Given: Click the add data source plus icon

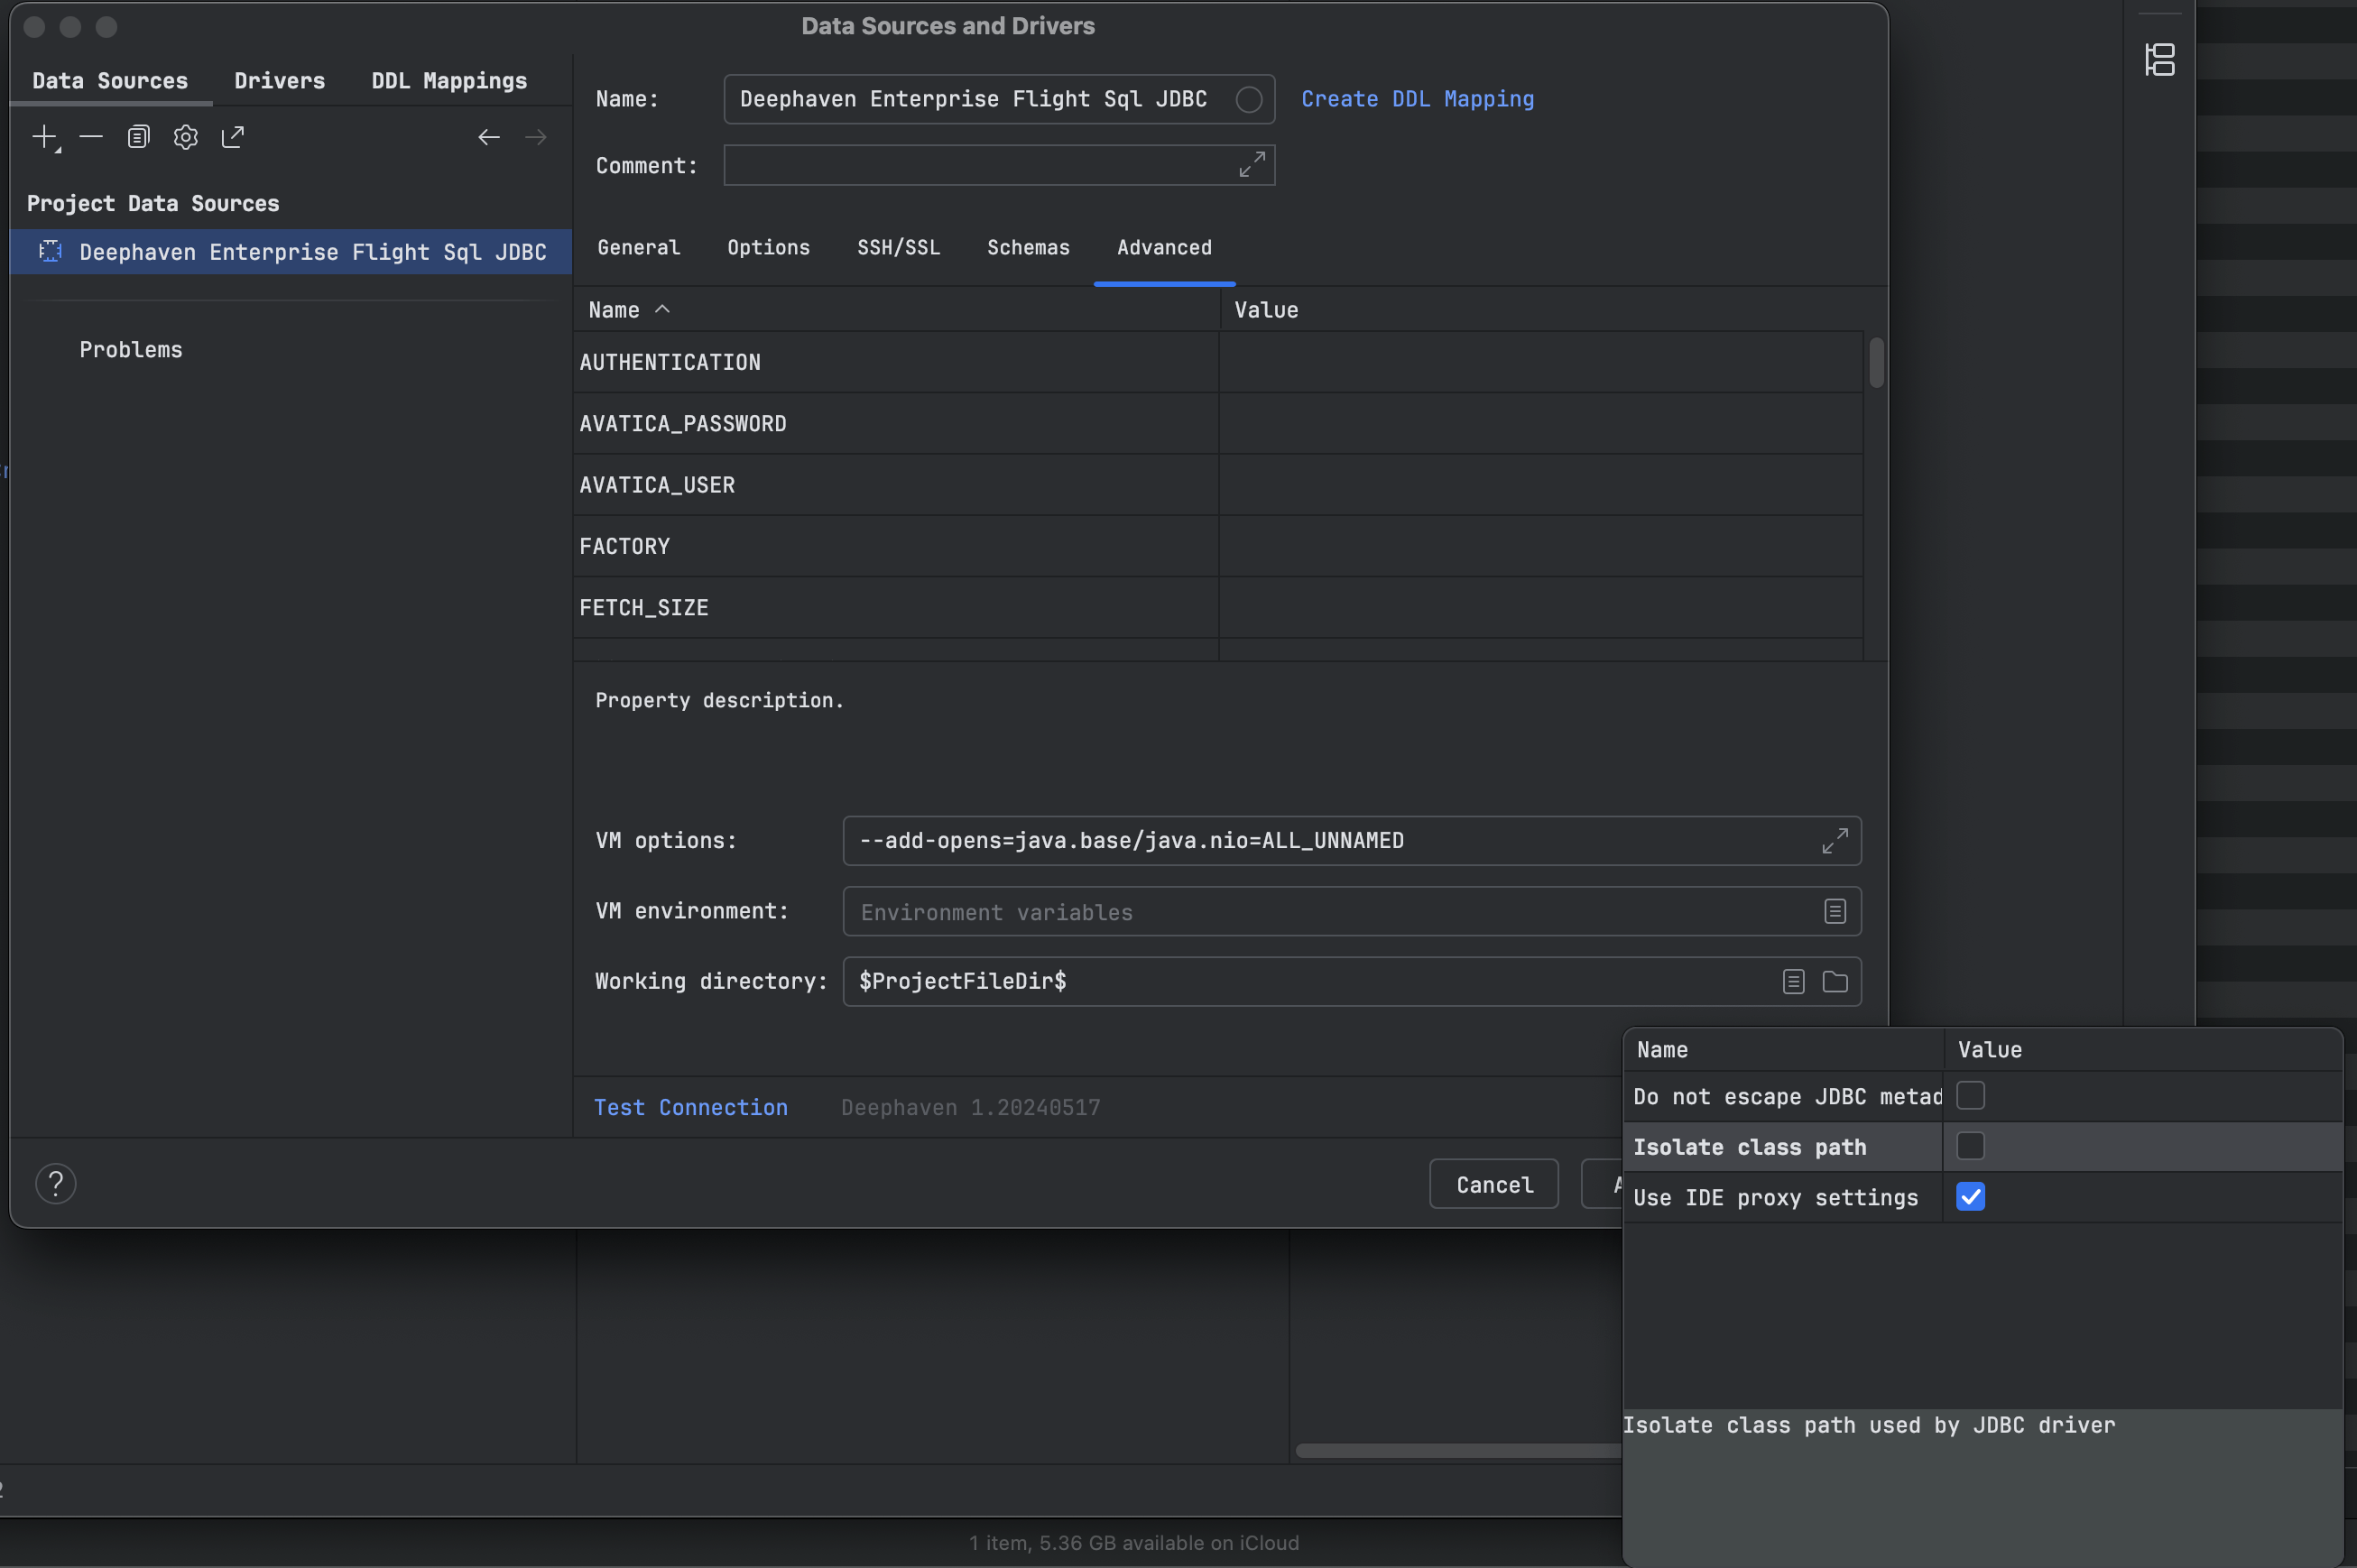Looking at the screenshot, I should coord(45,137).
